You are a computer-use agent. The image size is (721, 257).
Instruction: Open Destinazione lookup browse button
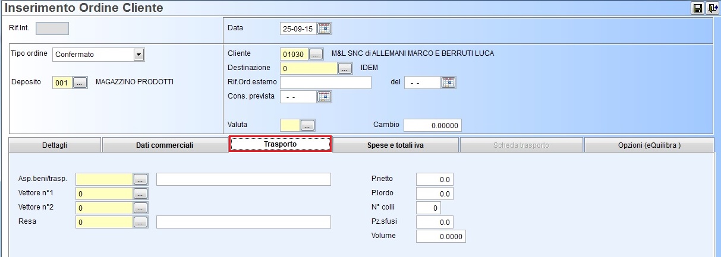click(x=345, y=68)
